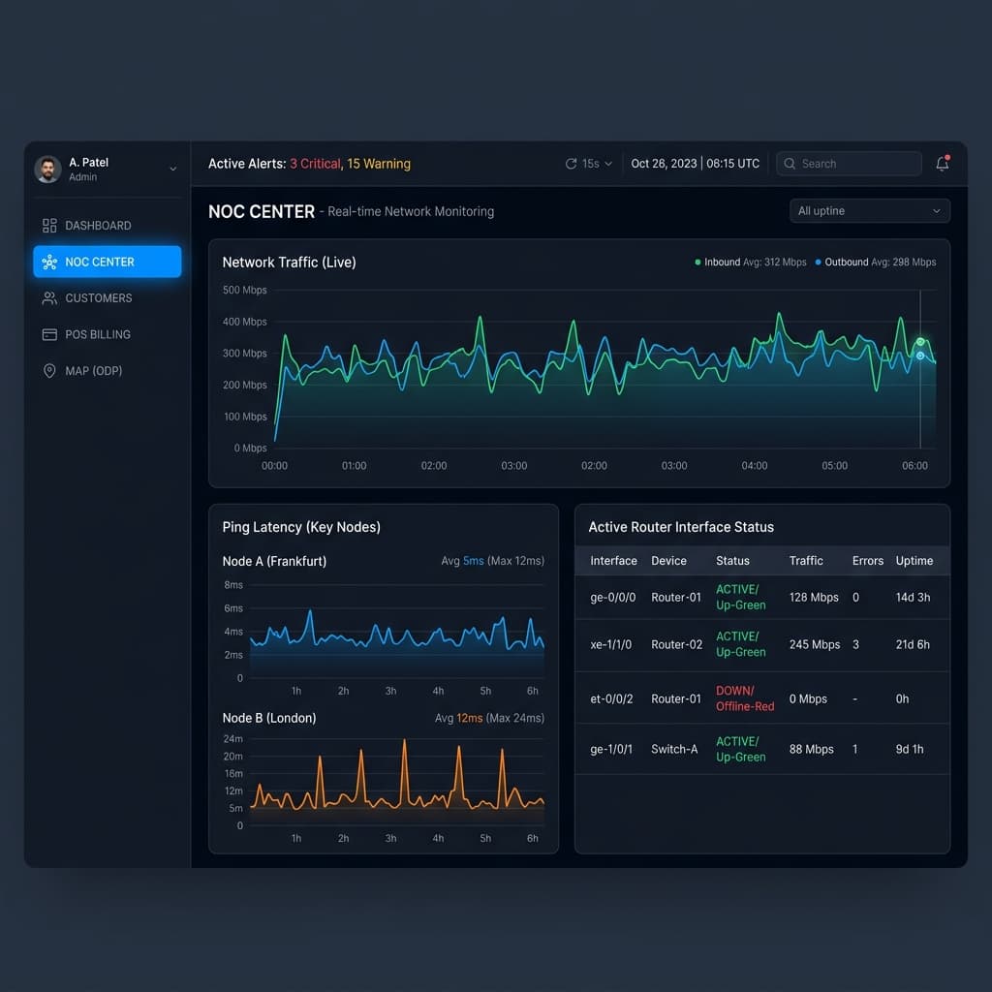Click the refresh interval icon
This screenshot has width=992, height=992.
(571, 164)
